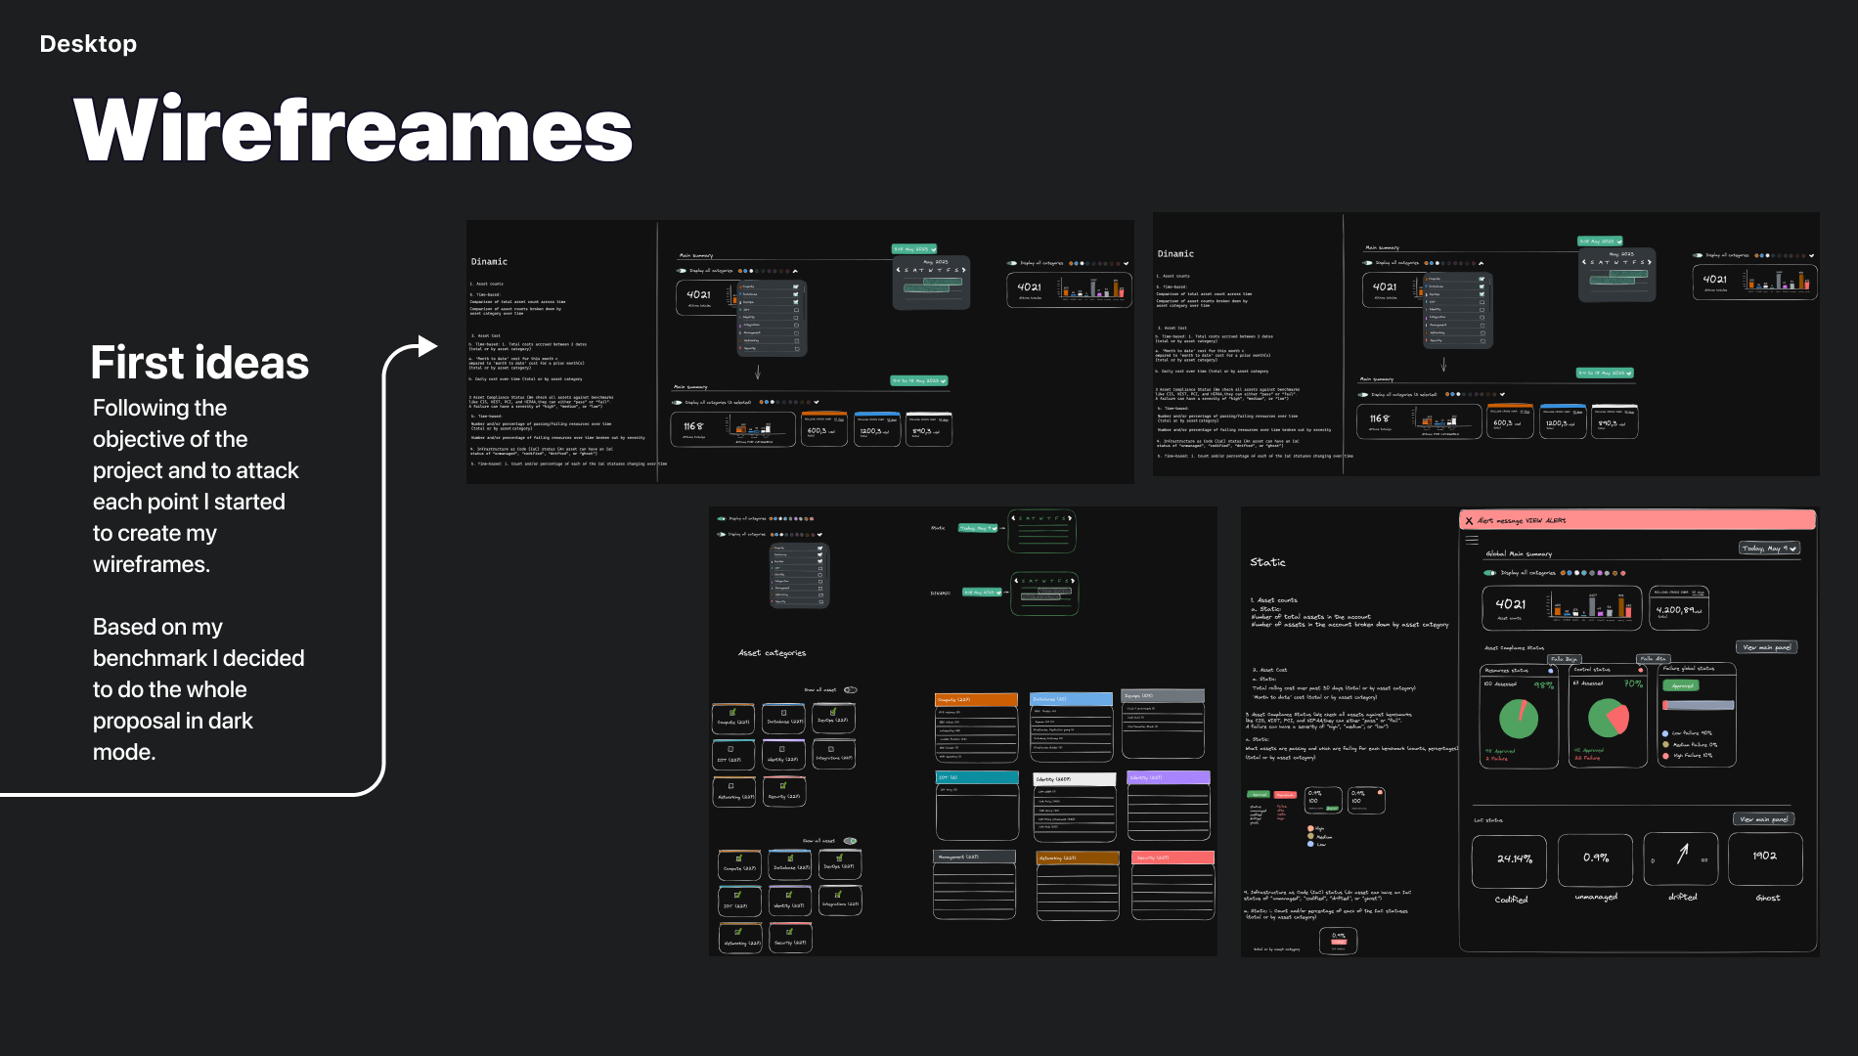
Task: Enable the upper 'Show all asset' switch
Action: (850, 690)
